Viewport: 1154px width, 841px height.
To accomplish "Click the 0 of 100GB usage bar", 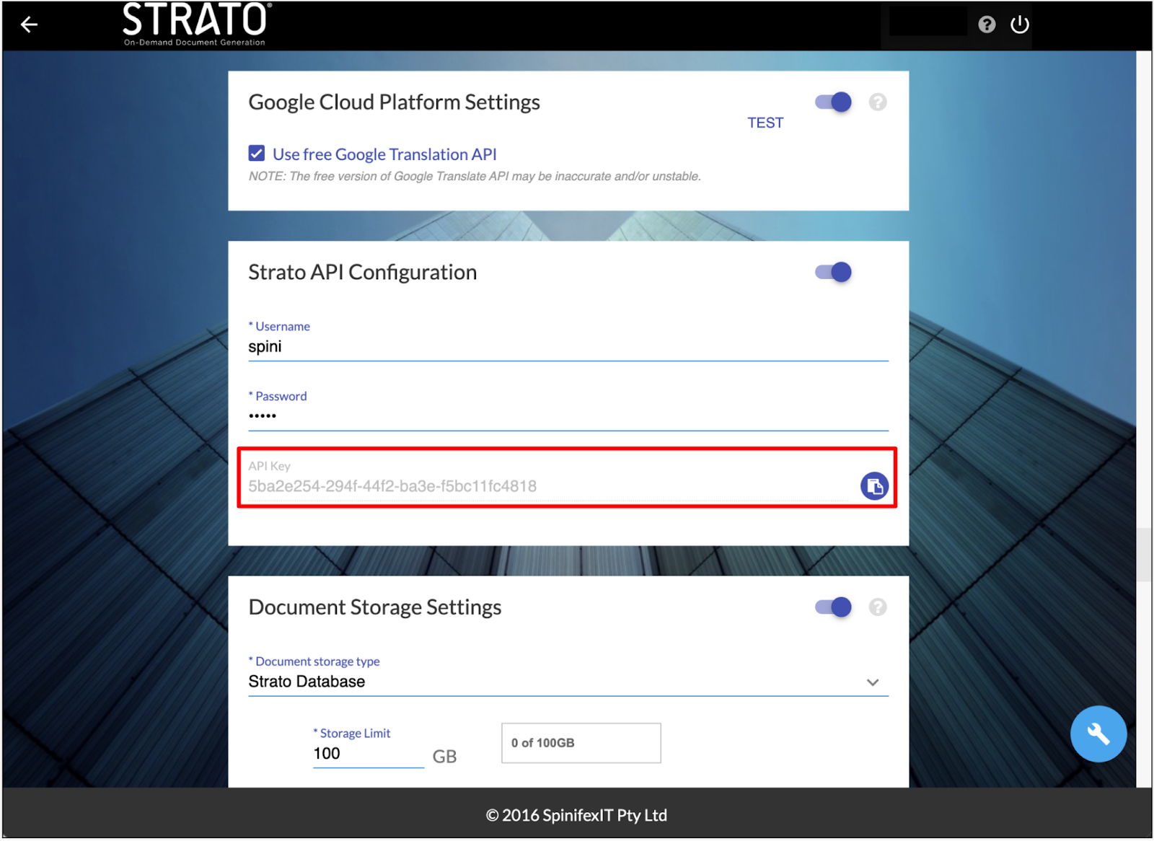I will click(581, 743).
